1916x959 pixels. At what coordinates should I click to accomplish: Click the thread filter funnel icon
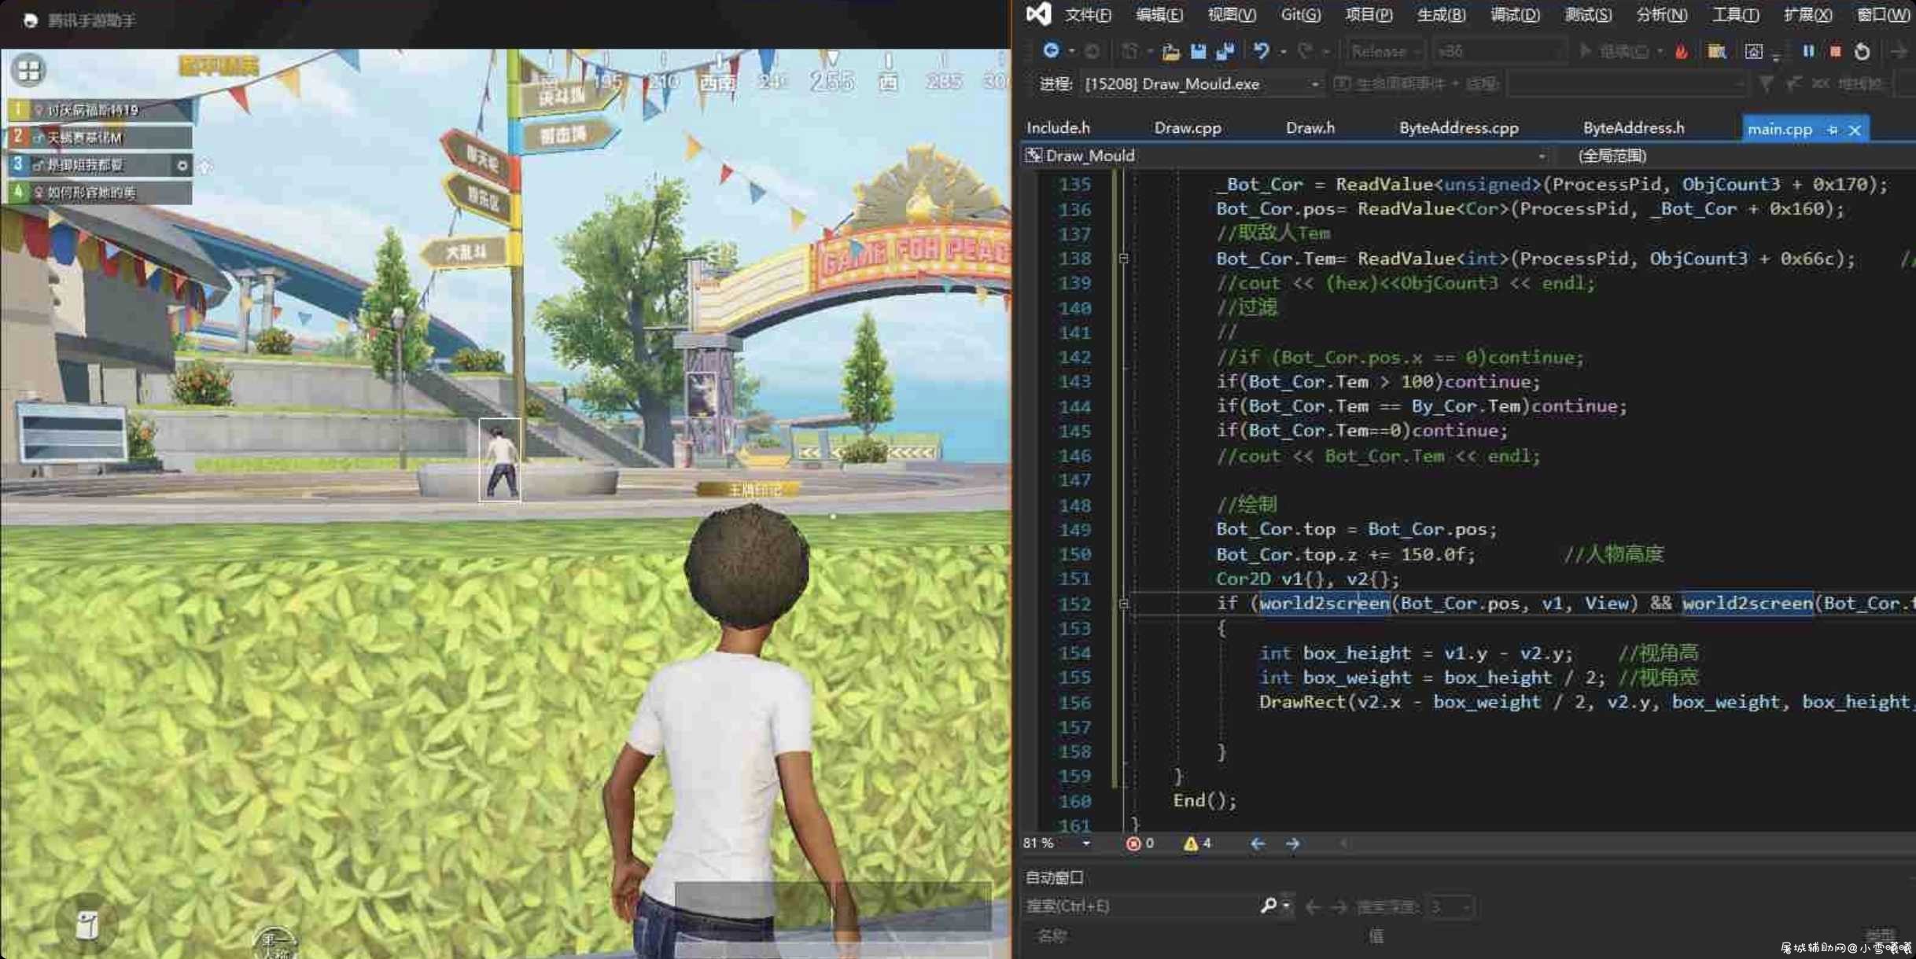1766,83
